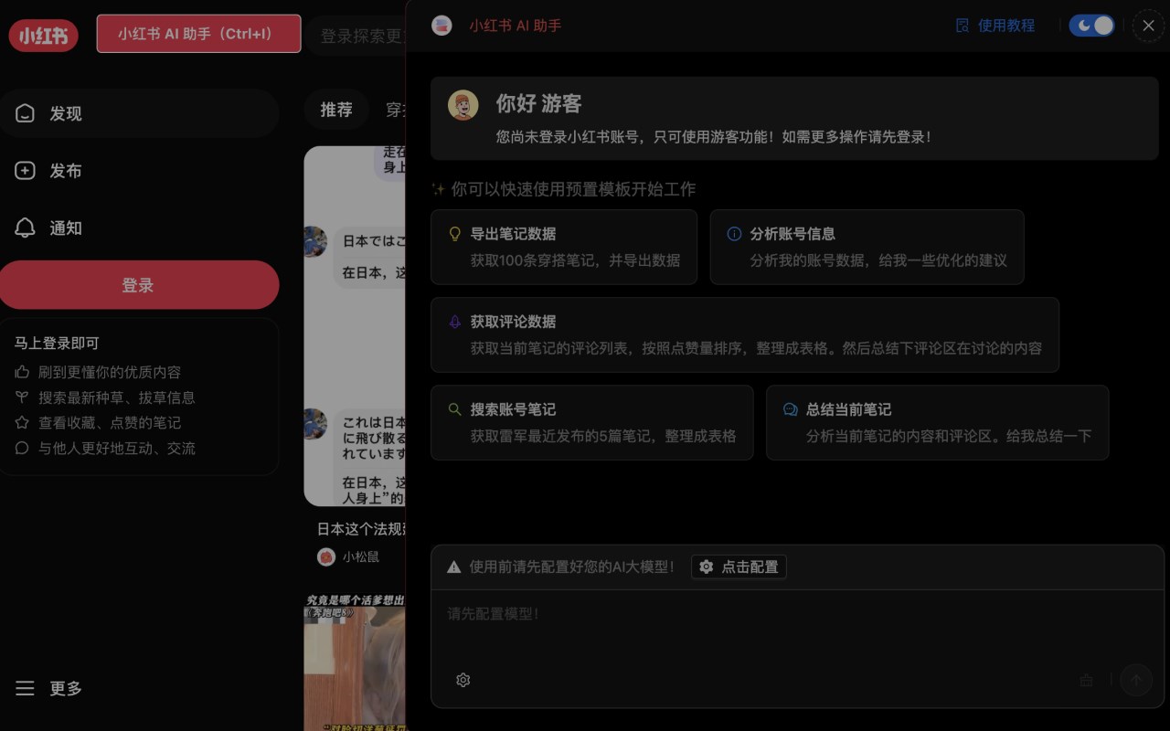The height and width of the screenshot is (731, 1170).
Task: Select the 导出笔记数据 template
Action: 564,247
